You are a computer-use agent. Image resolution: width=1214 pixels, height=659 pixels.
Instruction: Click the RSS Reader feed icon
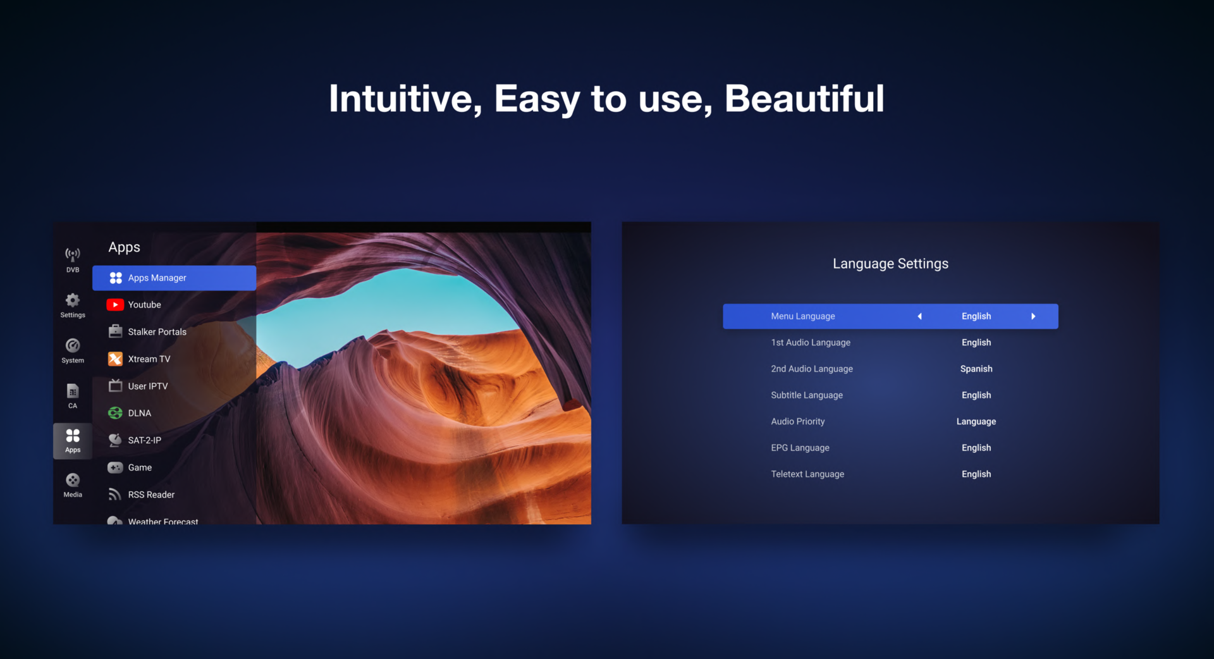tap(115, 494)
